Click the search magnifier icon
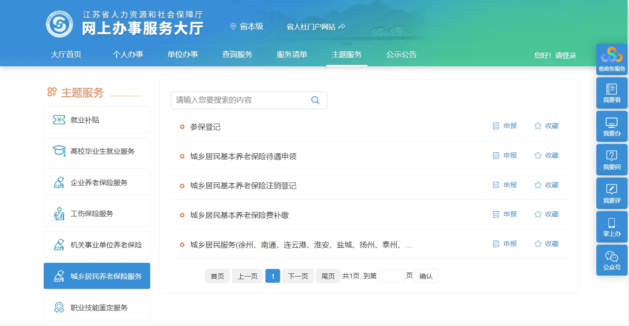 coord(315,100)
